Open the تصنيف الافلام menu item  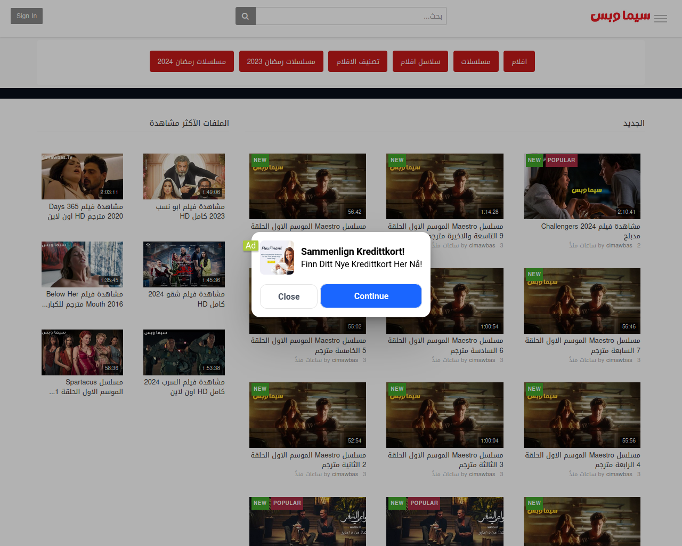(358, 61)
